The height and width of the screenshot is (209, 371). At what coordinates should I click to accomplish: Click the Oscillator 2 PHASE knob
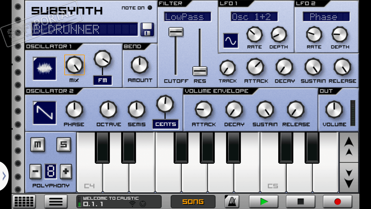(x=74, y=109)
